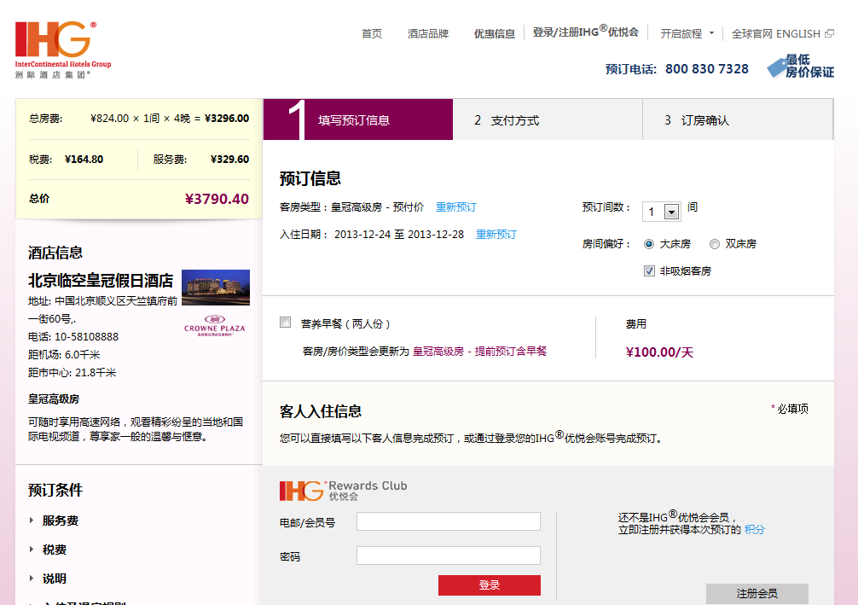This screenshot has height=605, width=858.
Task: Click the room total ¥3296.00 value
Action: 227,119
